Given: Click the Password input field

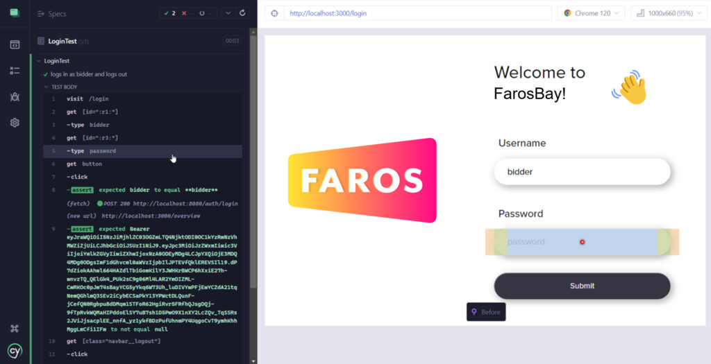Looking at the screenshot, I should pos(583,242).
